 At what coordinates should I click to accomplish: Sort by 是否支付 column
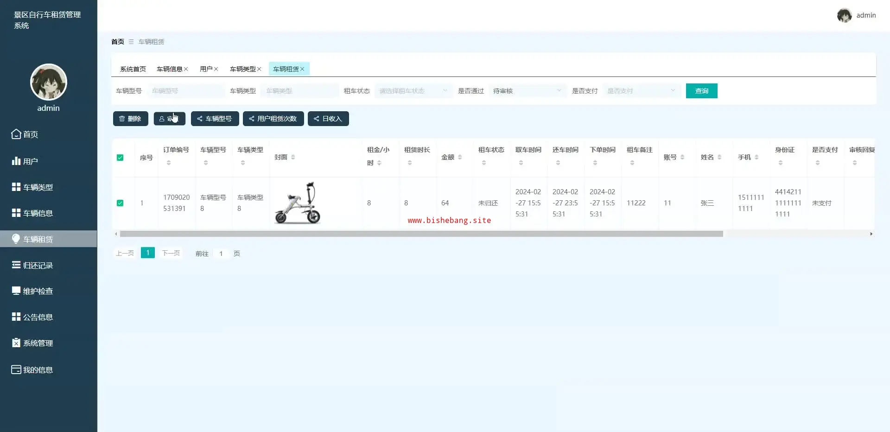(818, 163)
